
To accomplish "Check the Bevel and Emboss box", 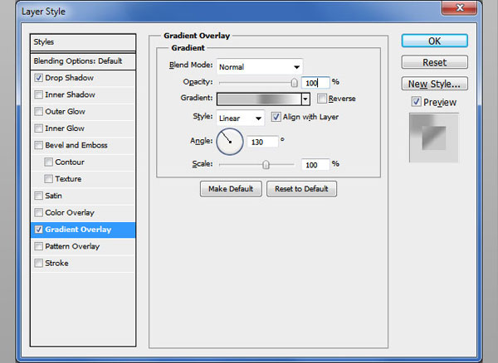I will point(39,145).
